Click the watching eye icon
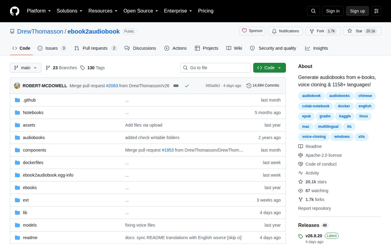 tap(301, 191)
